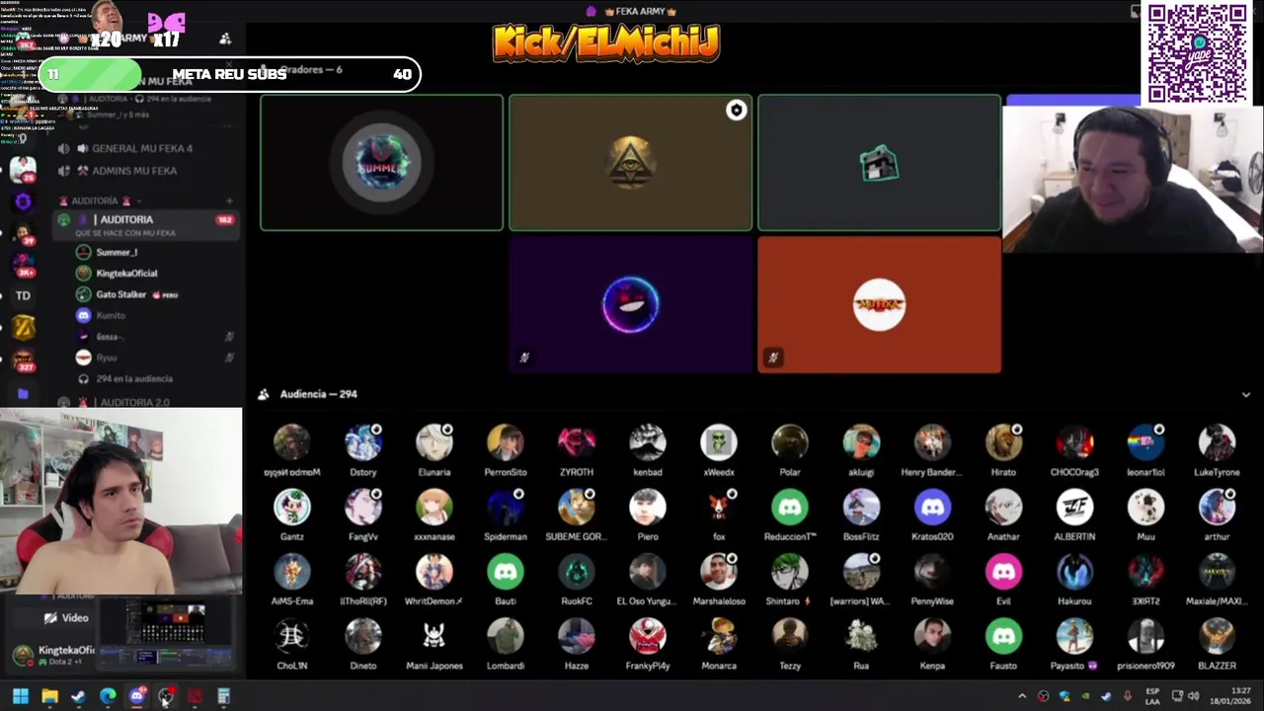
Task: Collapse the AUDITORÍA category
Action: 95,200
